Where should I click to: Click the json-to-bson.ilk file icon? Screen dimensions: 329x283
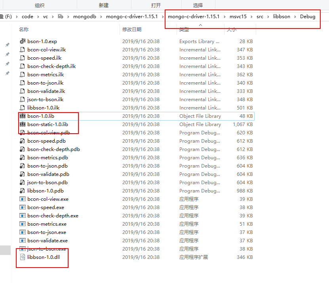click(x=23, y=99)
